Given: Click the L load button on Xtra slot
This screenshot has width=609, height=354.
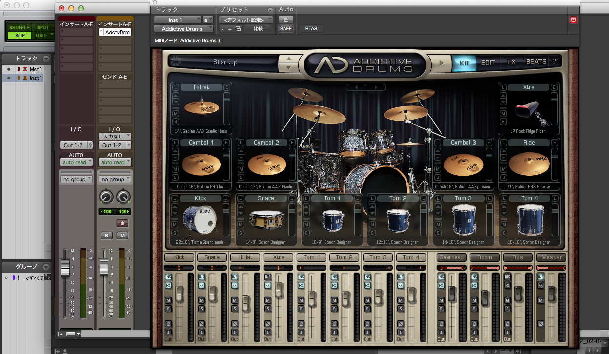Looking at the screenshot, I should (x=503, y=87).
